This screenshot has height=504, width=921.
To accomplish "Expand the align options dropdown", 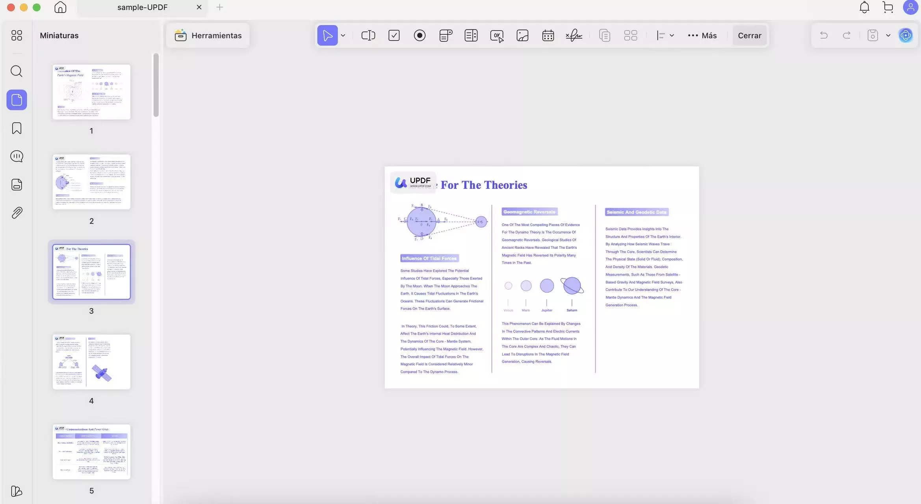I will pos(671,35).
